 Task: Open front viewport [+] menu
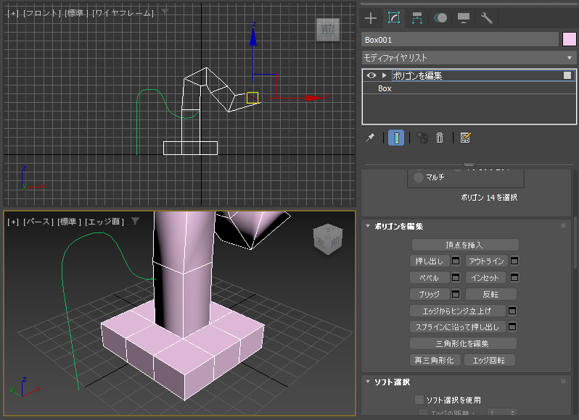[13, 13]
